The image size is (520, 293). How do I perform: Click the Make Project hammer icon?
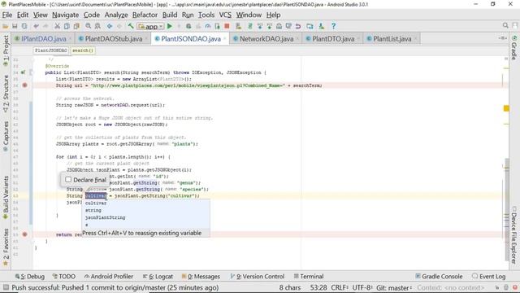131,26
